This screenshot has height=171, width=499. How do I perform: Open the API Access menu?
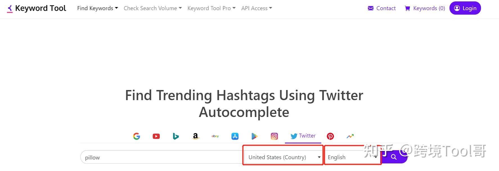[257, 8]
